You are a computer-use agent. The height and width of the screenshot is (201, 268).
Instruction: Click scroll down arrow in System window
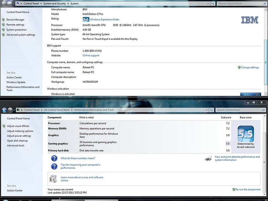pyautogui.click(x=266, y=94)
